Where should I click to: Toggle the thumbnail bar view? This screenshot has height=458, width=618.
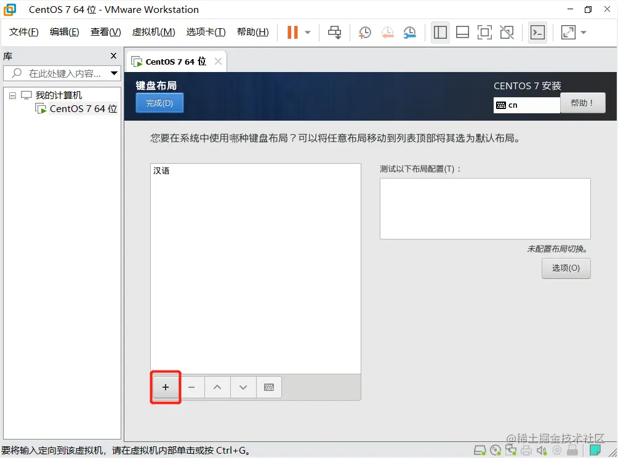pos(462,33)
